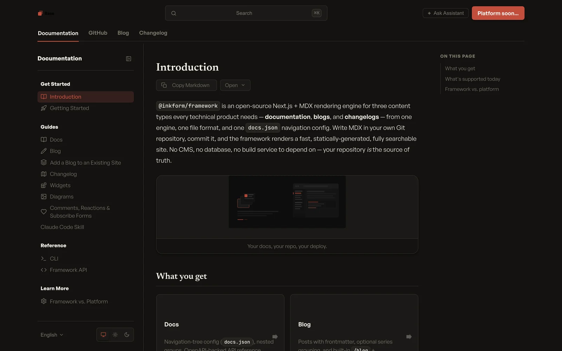562x351 pixels.
Task: Click the Copy Markdown button
Action: pyautogui.click(x=186, y=85)
